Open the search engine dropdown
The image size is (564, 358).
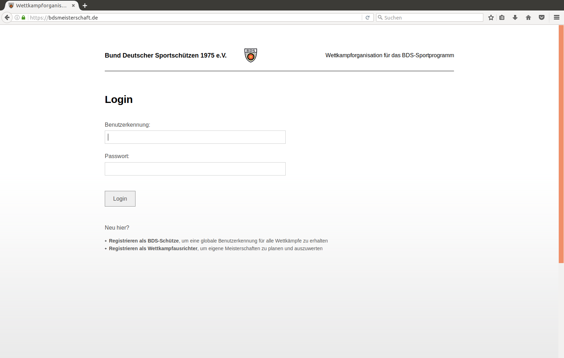point(381,17)
